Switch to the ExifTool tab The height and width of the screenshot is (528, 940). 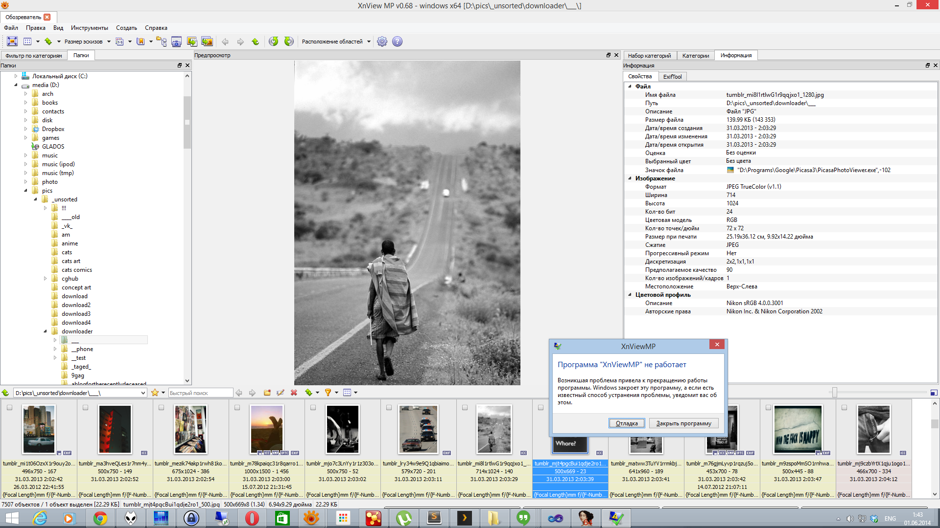tap(672, 77)
